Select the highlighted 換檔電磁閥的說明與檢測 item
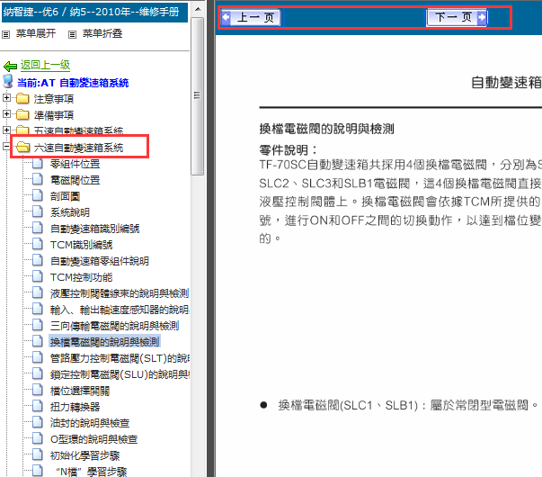 (x=105, y=342)
